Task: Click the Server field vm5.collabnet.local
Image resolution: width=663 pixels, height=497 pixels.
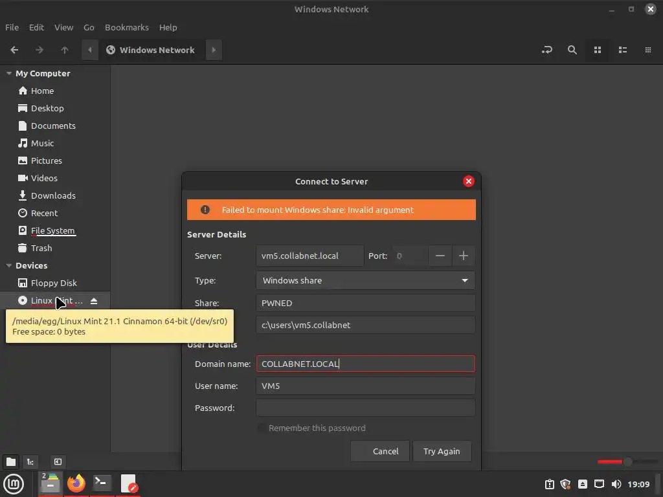Action: [x=310, y=256]
